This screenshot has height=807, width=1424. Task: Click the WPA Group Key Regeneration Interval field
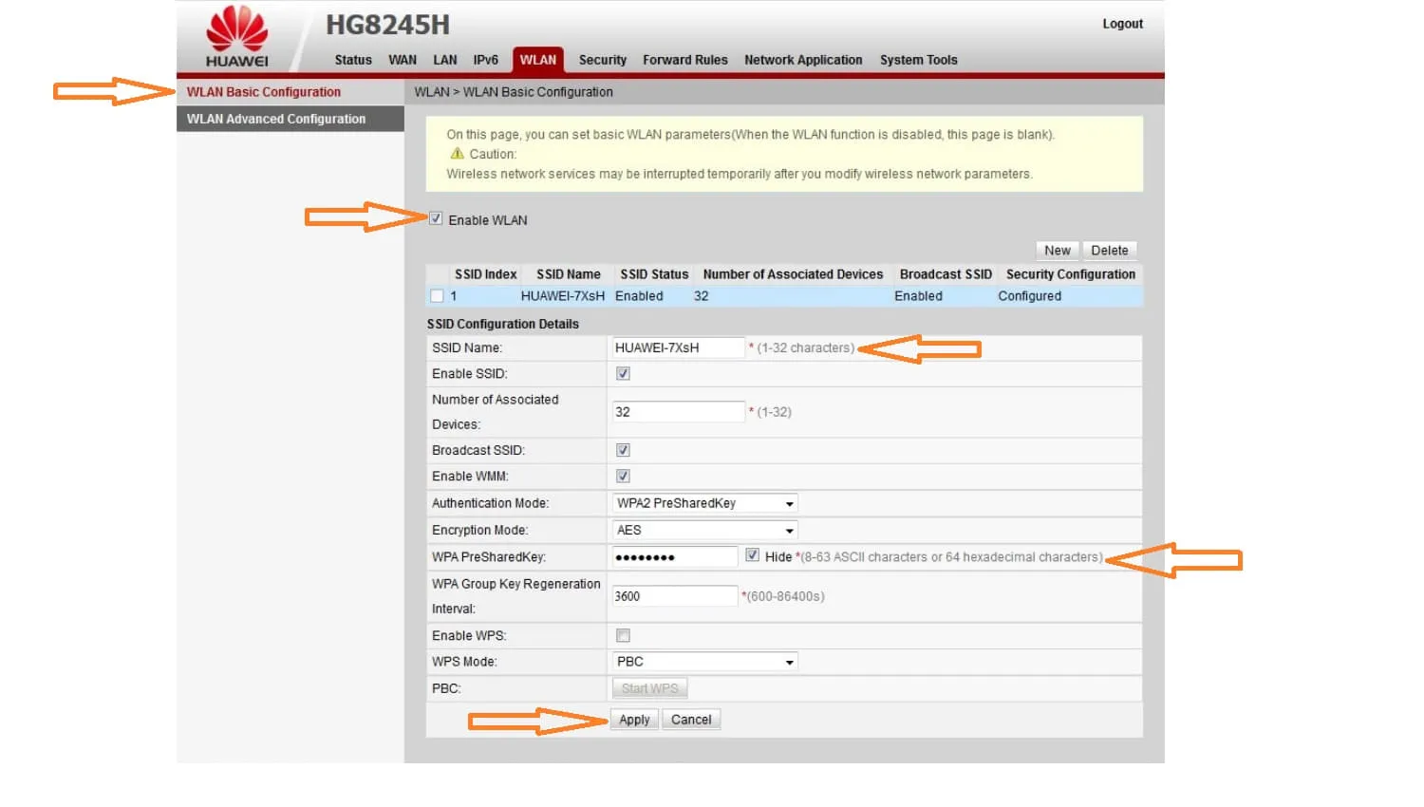pyautogui.click(x=674, y=596)
